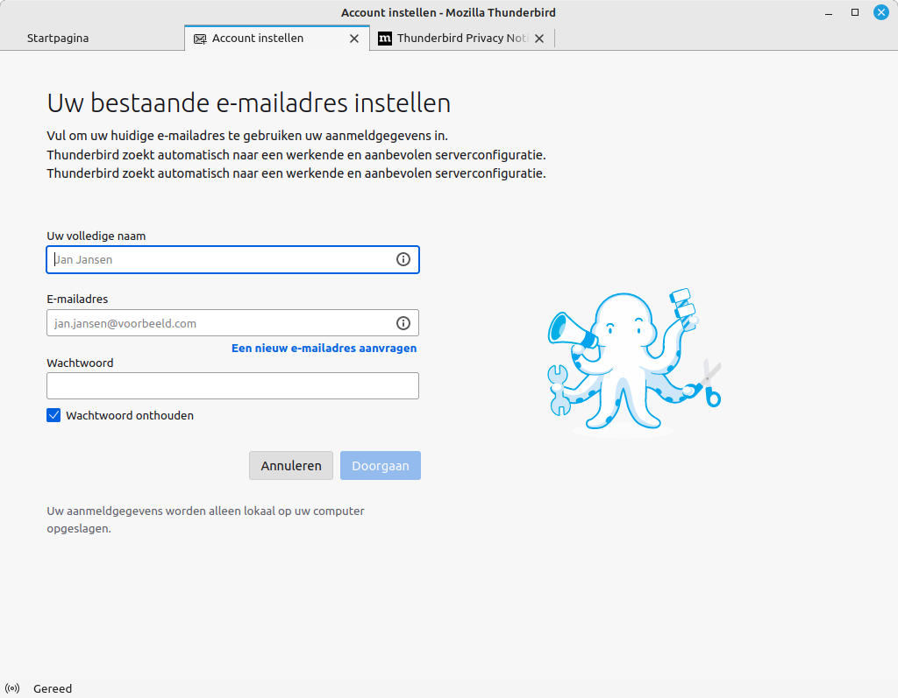Click the envelope icon on Account instellen tab
Image resolution: width=898 pixels, height=698 pixels.
199,39
